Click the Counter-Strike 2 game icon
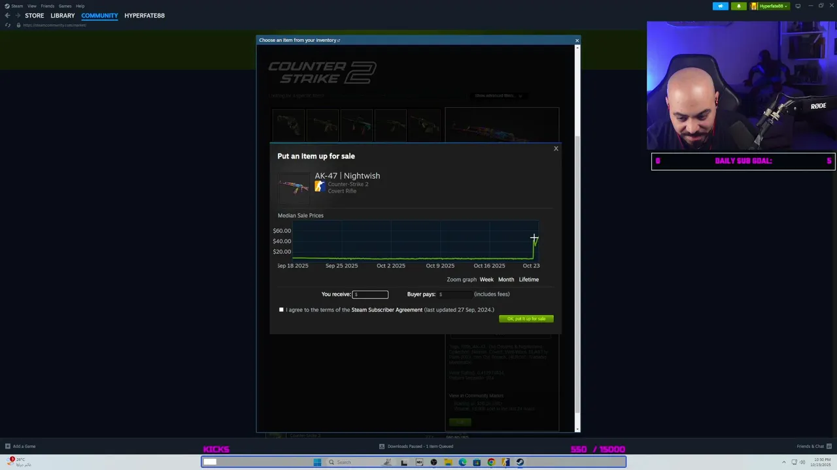 pos(319,186)
